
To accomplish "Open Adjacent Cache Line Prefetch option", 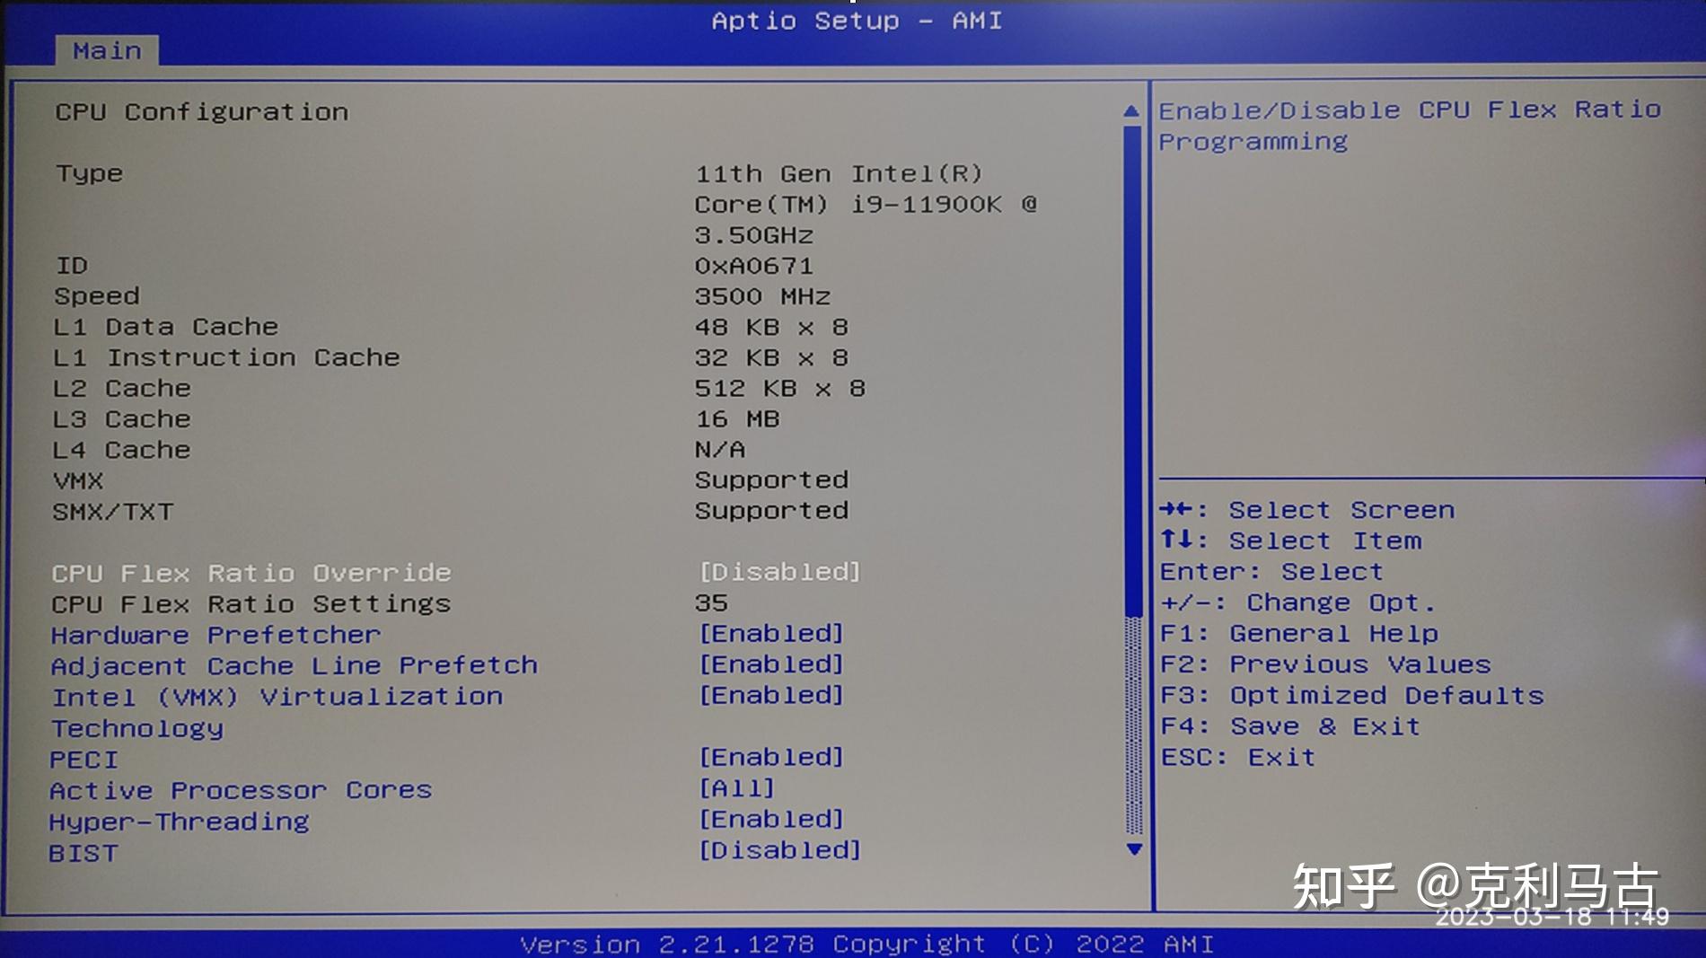I will tap(295, 665).
